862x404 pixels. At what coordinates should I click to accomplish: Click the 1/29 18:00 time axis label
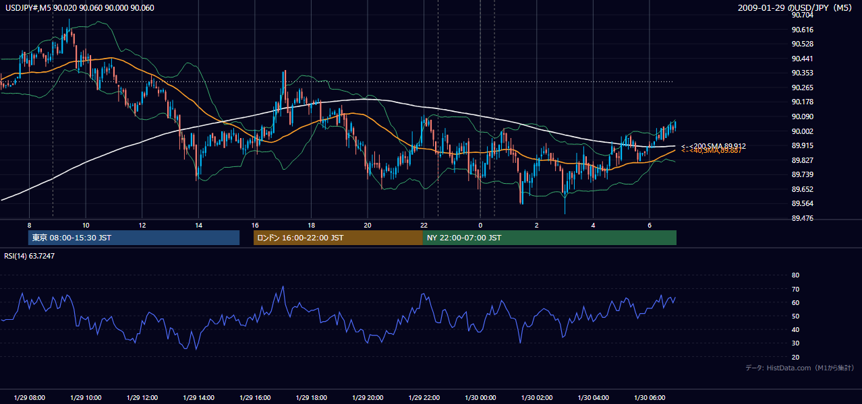tap(311, 397)
